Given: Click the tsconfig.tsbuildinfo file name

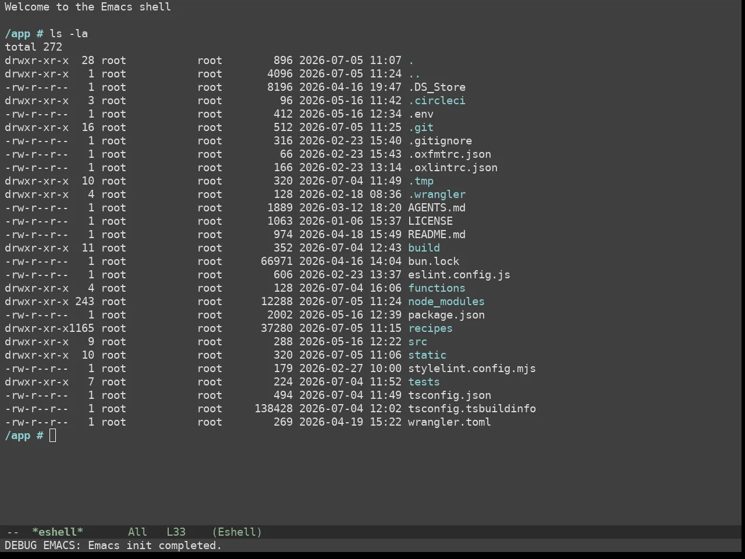Looking at the screenshot, I should 472,409.
